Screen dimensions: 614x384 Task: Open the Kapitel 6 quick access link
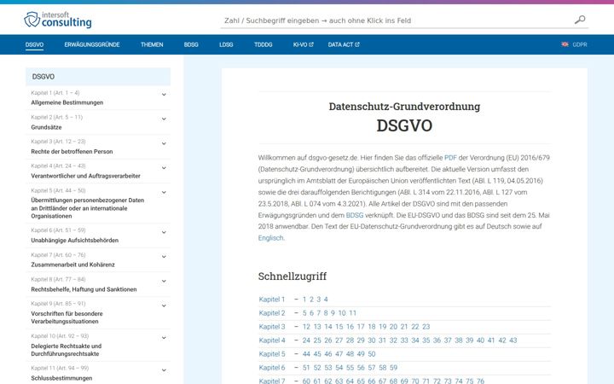coord(272,368)
